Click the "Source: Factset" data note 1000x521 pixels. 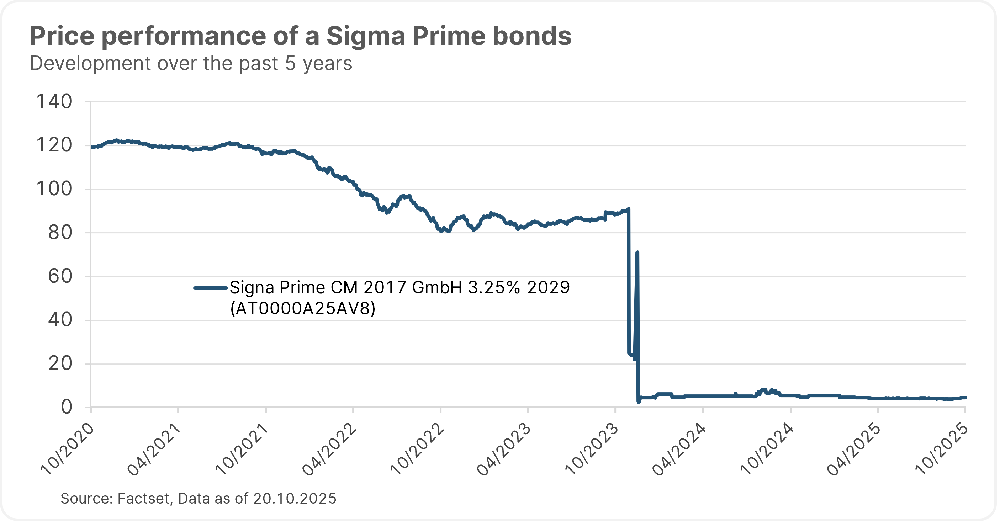coord(198,499)
